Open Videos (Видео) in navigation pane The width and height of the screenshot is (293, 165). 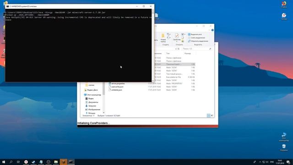[x=90, y=99]
